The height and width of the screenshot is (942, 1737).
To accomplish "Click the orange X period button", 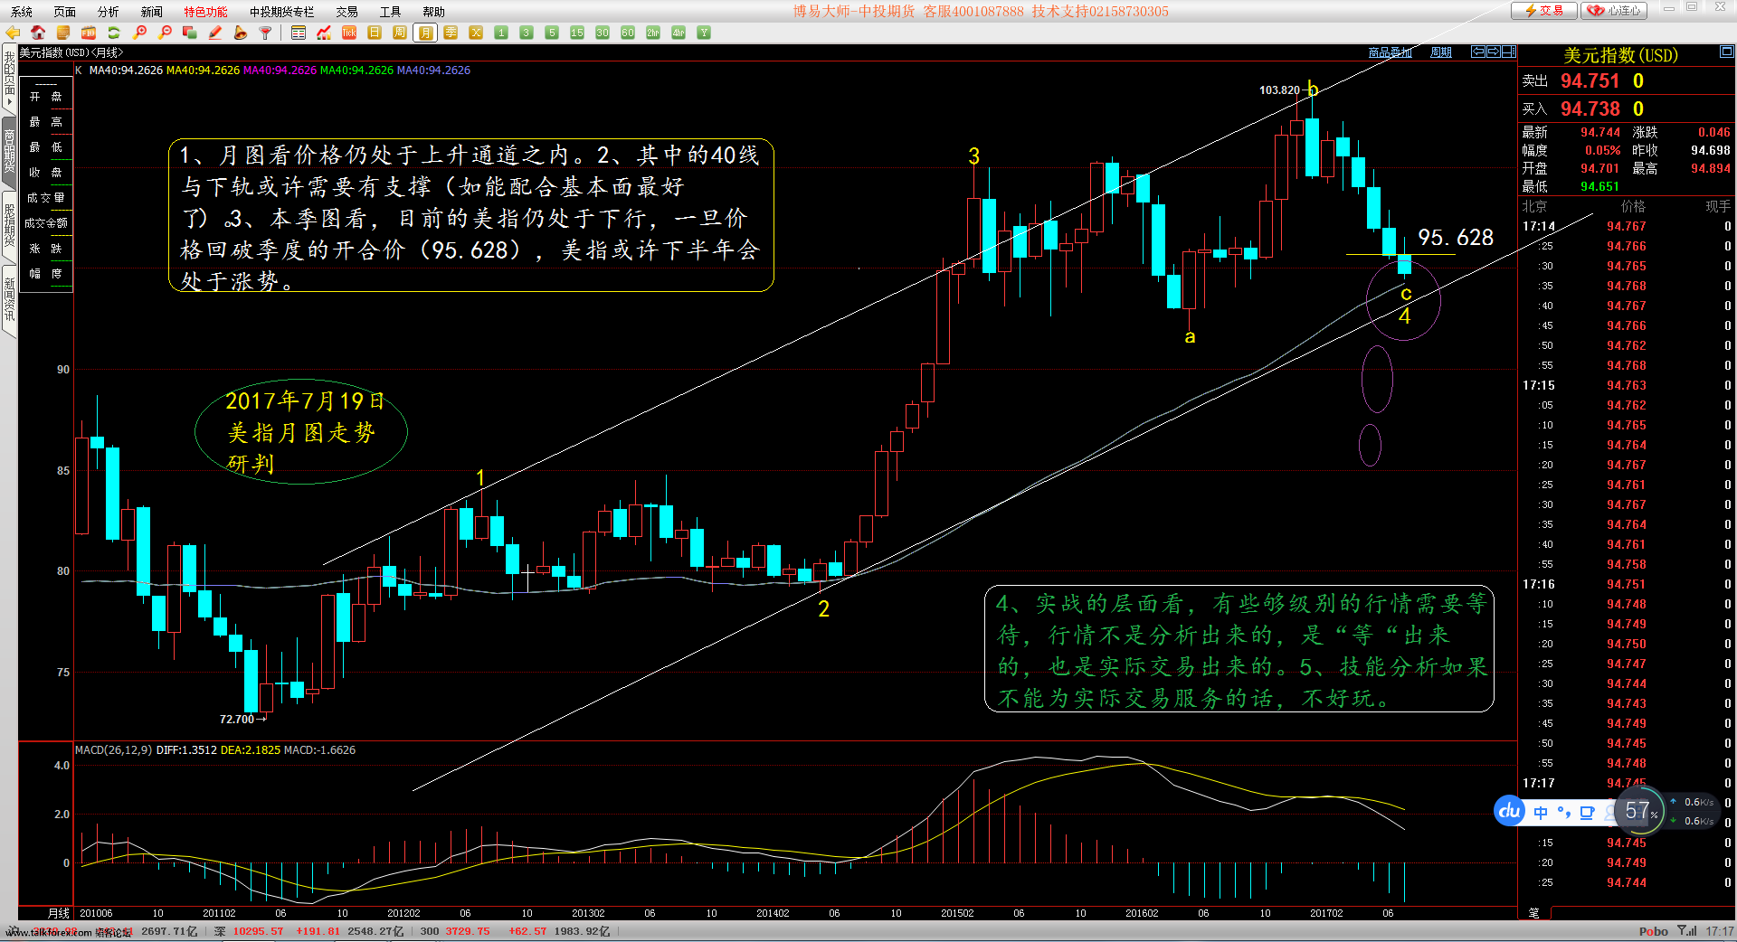I will [x=476, y=33].
